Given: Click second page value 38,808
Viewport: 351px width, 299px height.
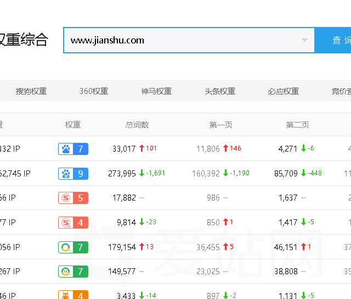Looking at the screenshot, I should point(286,272).
